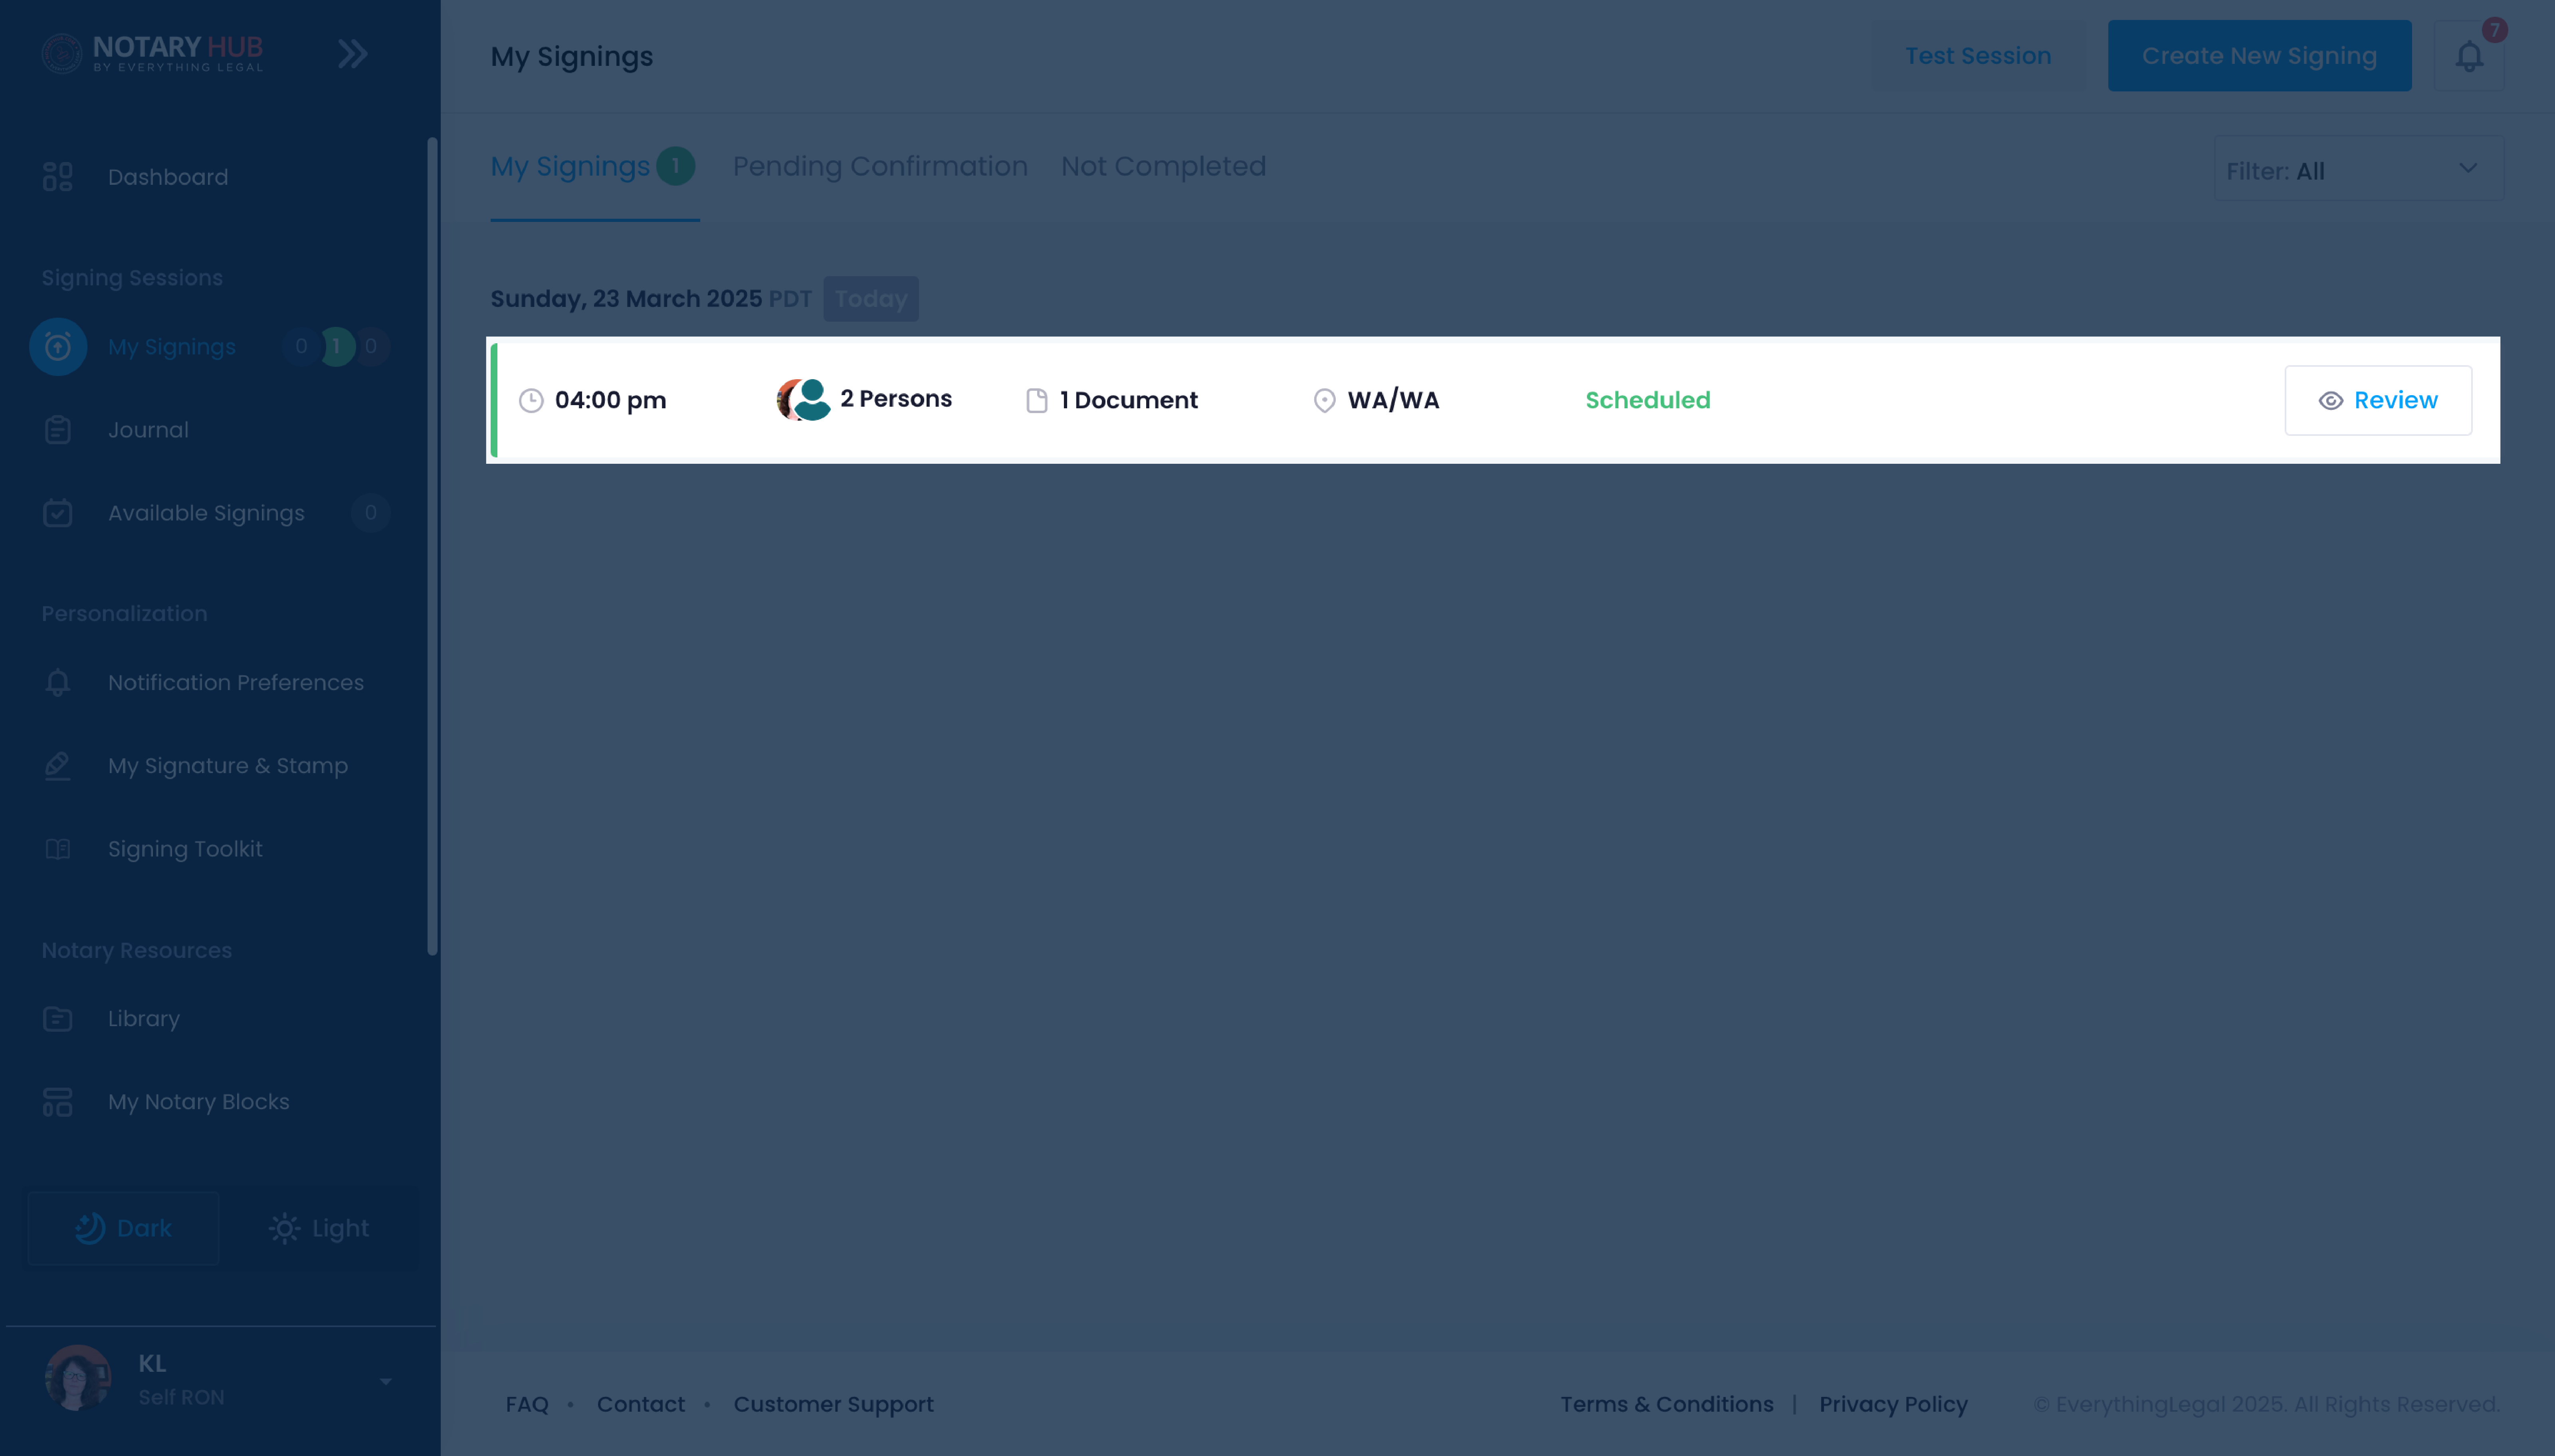
Task: Click Create New Signing button
Action: [2259, 56]
